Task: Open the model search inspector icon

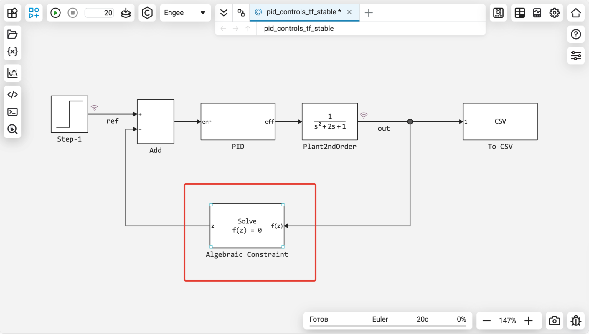Action: pyautogui.click(x=12, y=129)
